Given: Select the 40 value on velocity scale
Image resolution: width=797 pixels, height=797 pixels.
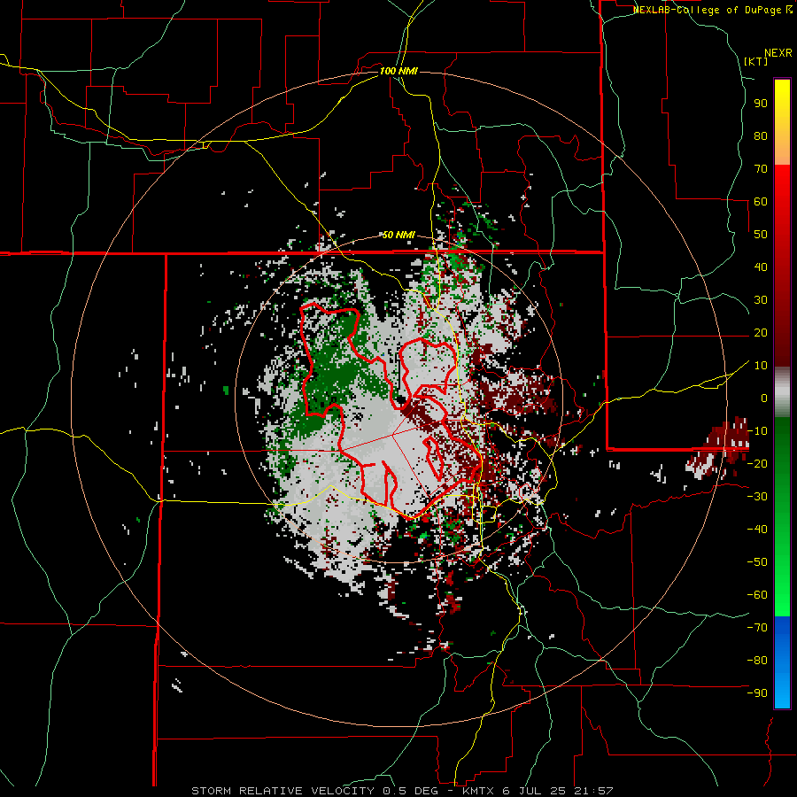Looking at the screenshot, I should tap(761, 267).
